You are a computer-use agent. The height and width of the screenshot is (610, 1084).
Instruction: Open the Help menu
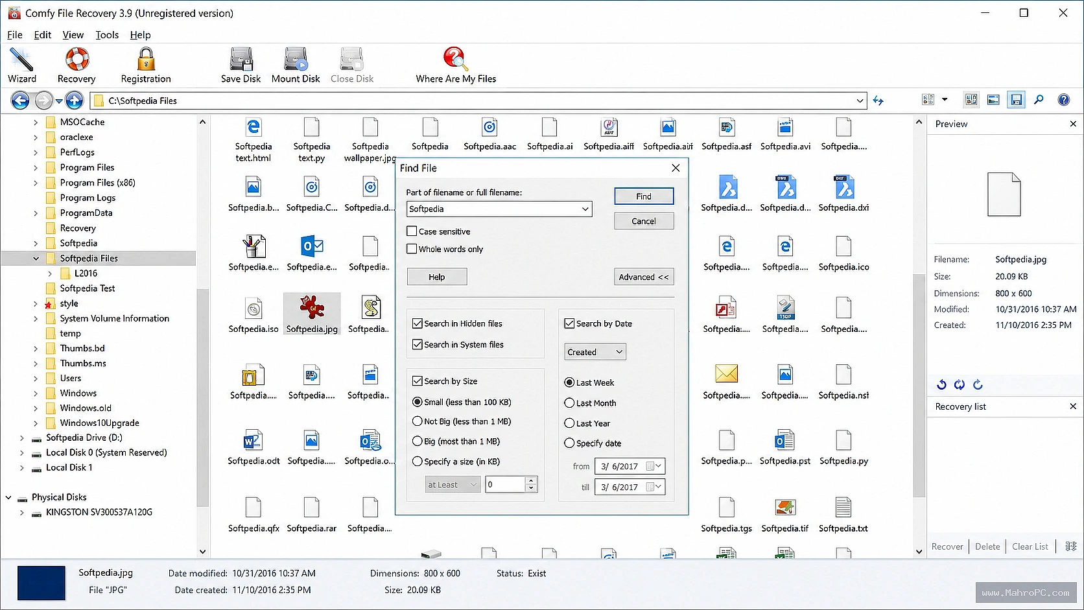(x=140, y=35)
